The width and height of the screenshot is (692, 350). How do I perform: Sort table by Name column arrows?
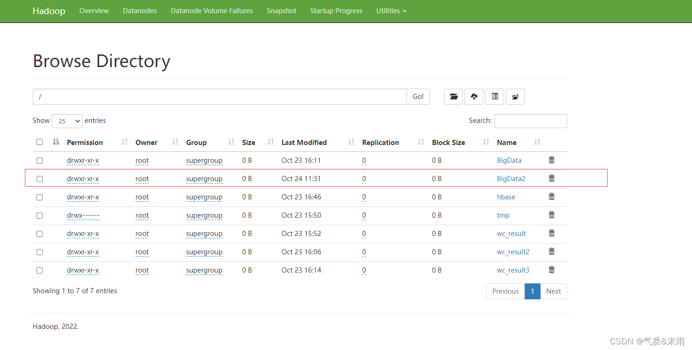coord(537,142)
